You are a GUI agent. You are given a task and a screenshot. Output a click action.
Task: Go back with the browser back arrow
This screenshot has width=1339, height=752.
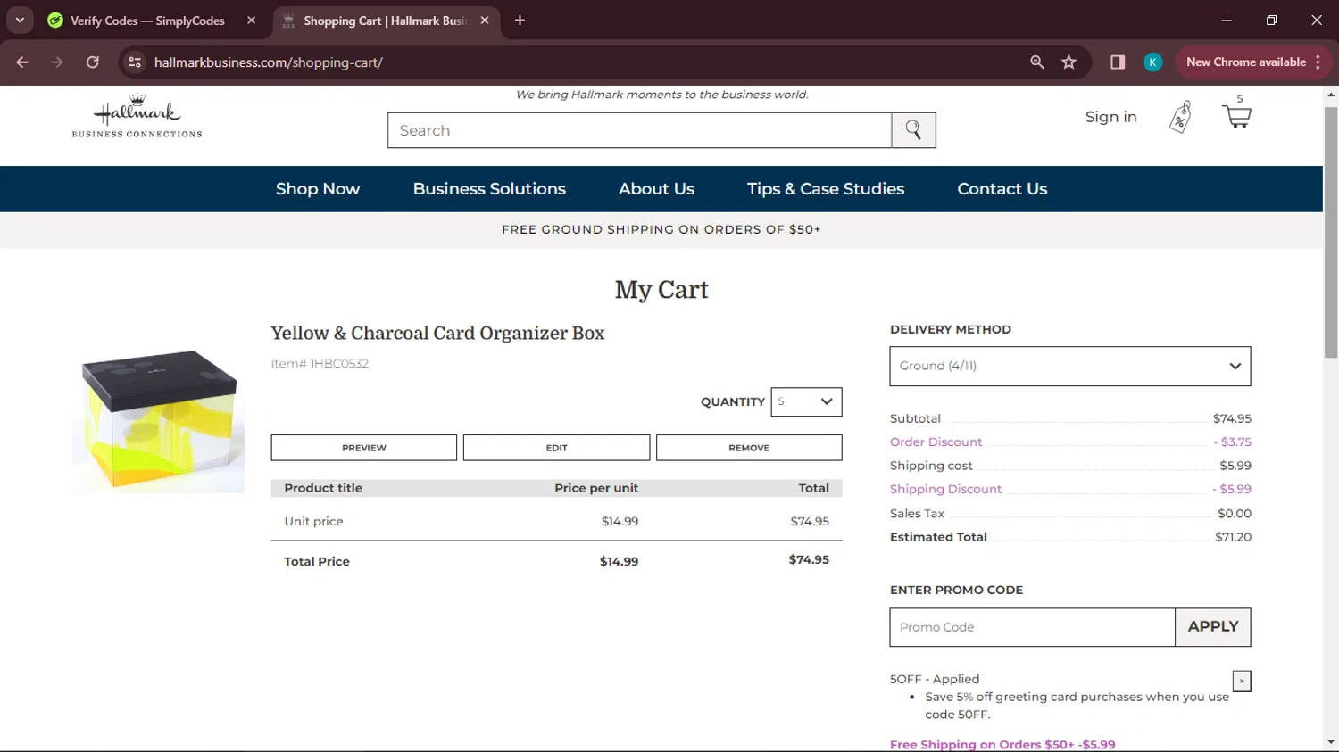[x=22, y=62]
